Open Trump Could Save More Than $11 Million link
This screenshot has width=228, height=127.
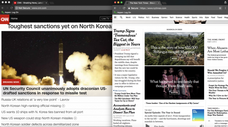coord(127,94)
